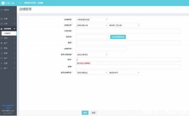The height and width of the screenshot is (116, 189).
Task: Open the 选择店铺分类 dropdown
Action: coord(92,25)
